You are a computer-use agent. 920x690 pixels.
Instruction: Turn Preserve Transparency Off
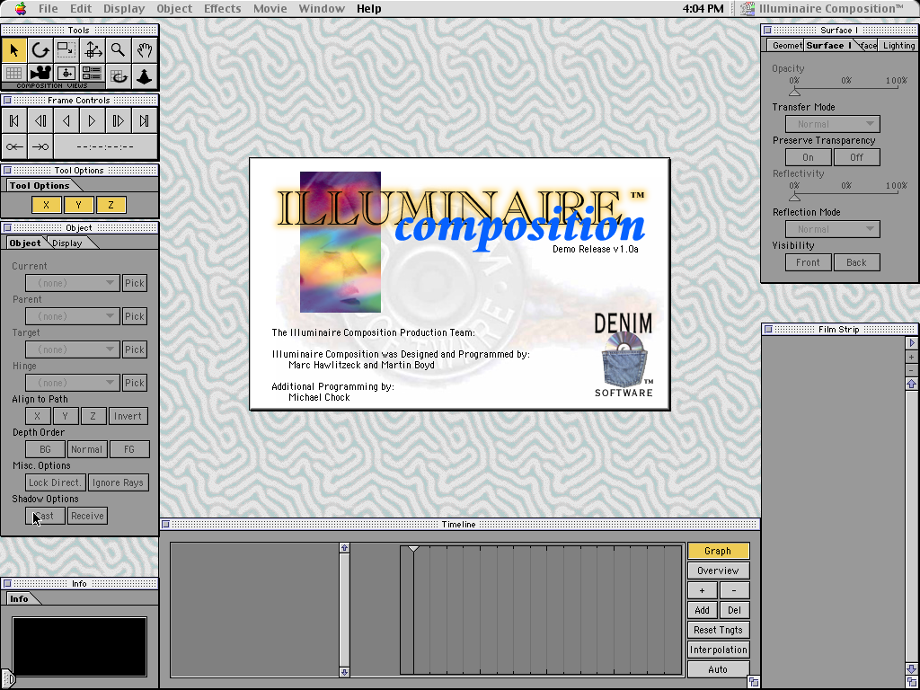point(856,157)
